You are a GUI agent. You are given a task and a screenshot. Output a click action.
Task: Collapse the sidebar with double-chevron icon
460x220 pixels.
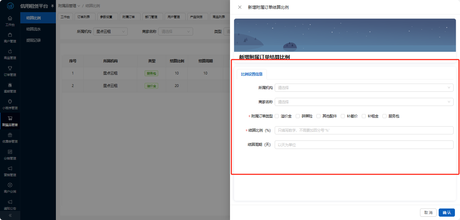coord(10,215)
